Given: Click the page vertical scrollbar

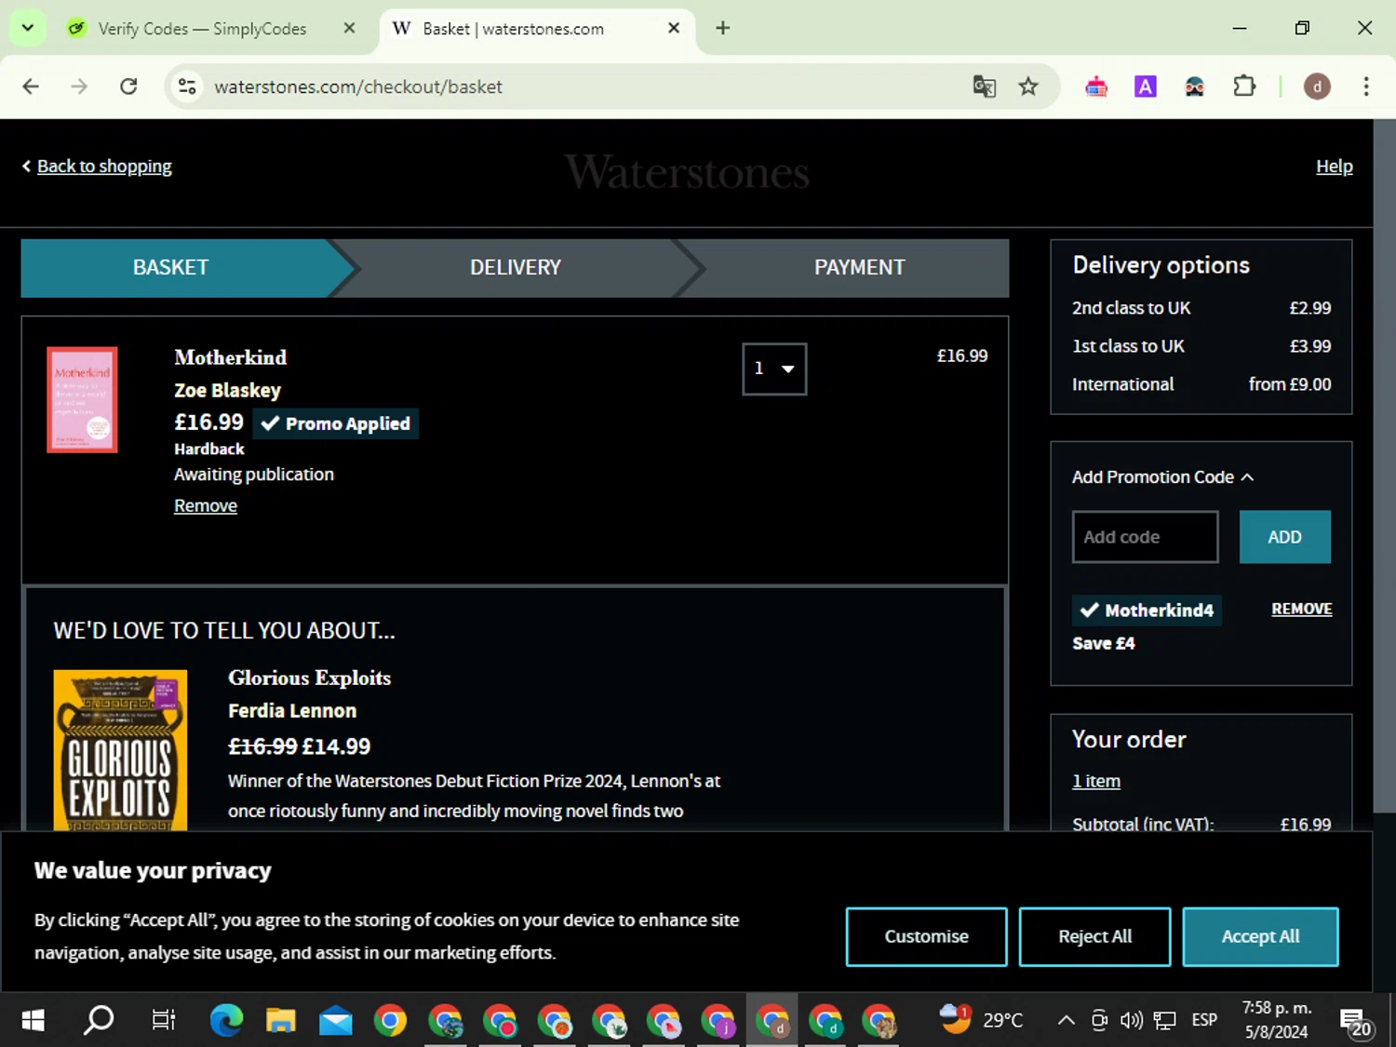Looking at the screenshot, I should point(1385,465).
